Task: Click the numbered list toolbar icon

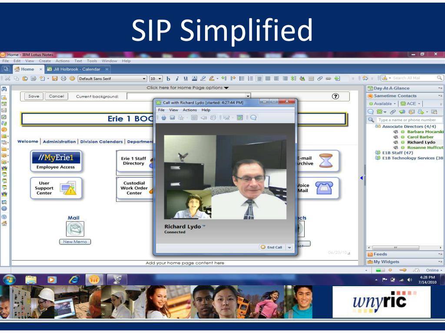Action: pos(250,78)
